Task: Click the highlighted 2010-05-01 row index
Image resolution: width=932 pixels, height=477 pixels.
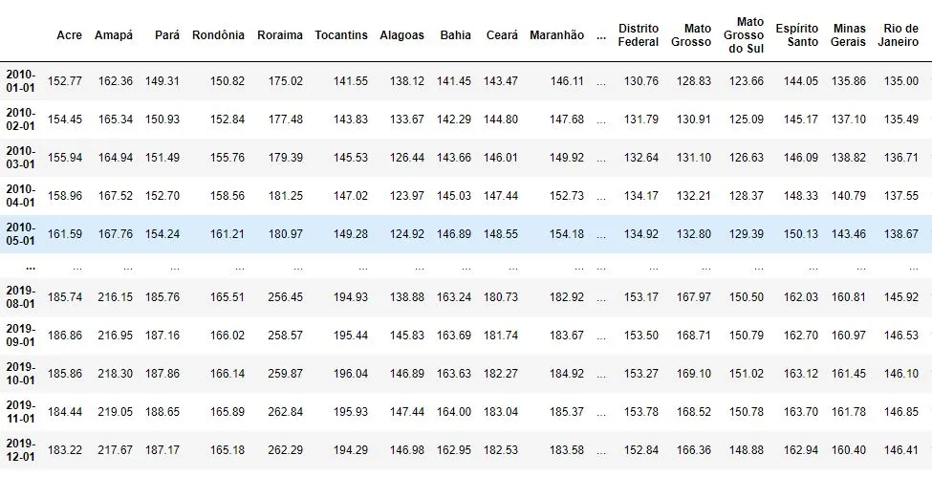Action: [x=21, y=234]
